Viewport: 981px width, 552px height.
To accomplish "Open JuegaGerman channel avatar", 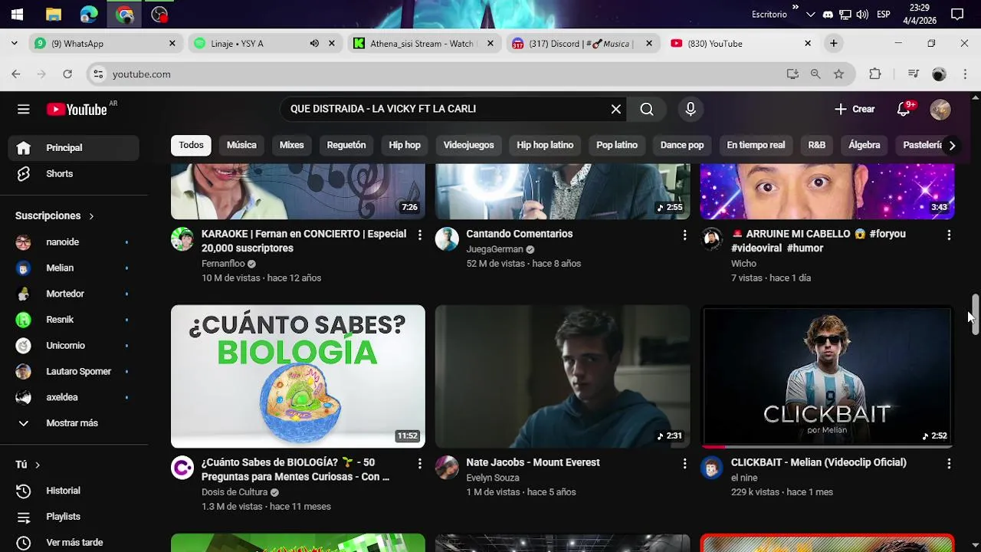I will click(x=447, y=238).
